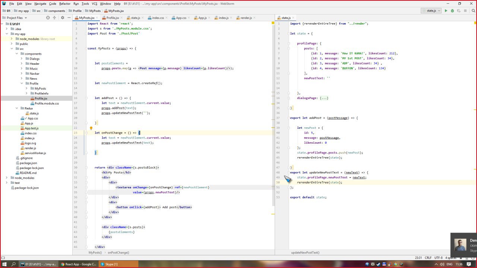Expand folded dialogsPage block in state.js
Image resolution: width=477 pixels, height=268 pixels.
tap(324, 98)
